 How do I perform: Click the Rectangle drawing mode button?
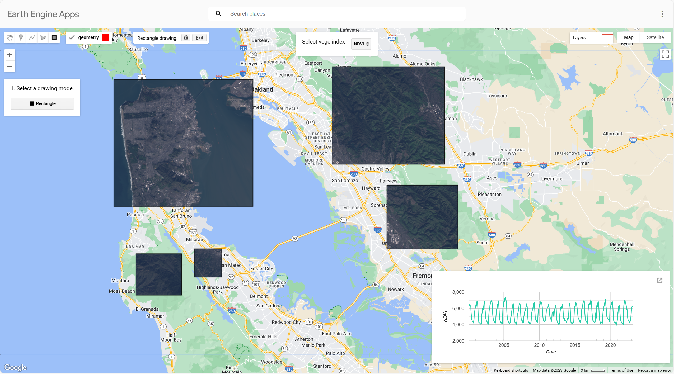click(42, 103)
